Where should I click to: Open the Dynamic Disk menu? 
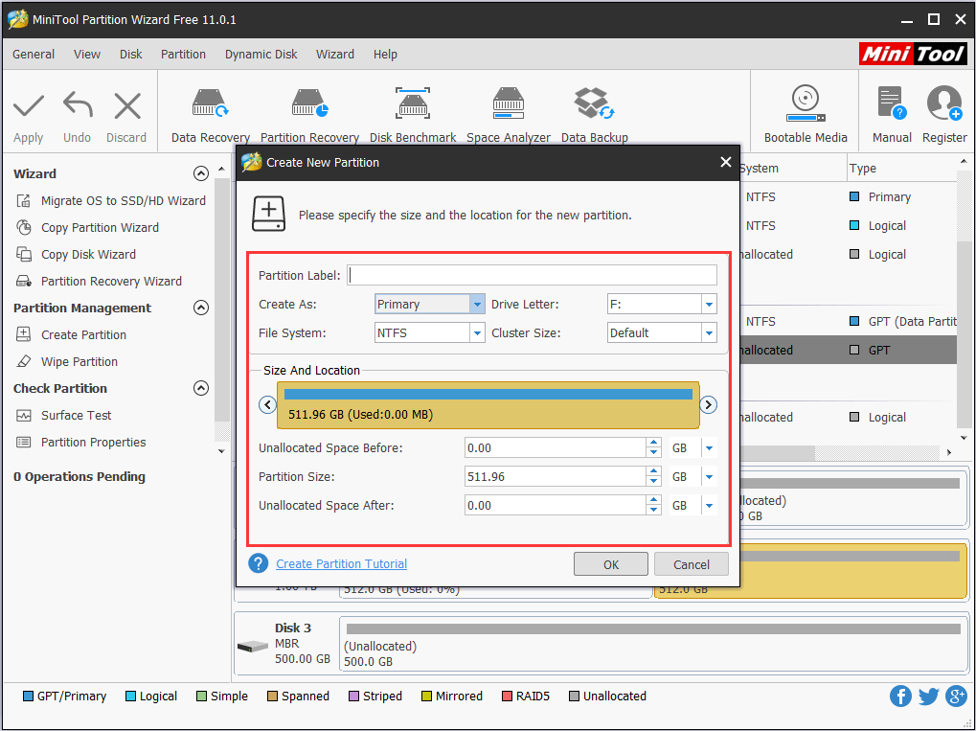[x=261, y=55]
